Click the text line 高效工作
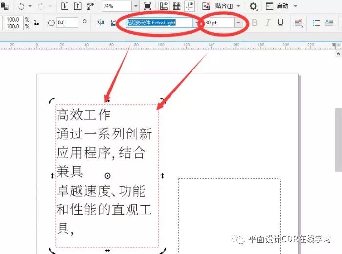 click(84, 115)
